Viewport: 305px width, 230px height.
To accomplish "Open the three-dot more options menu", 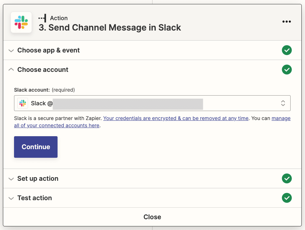I will 287,22.
